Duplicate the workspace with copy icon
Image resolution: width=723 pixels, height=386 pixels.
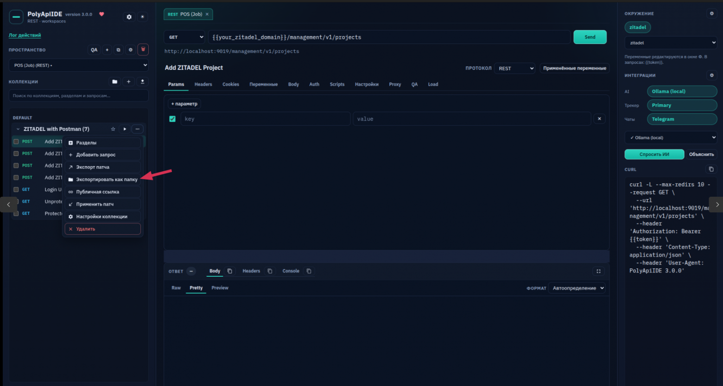point(119,50)
